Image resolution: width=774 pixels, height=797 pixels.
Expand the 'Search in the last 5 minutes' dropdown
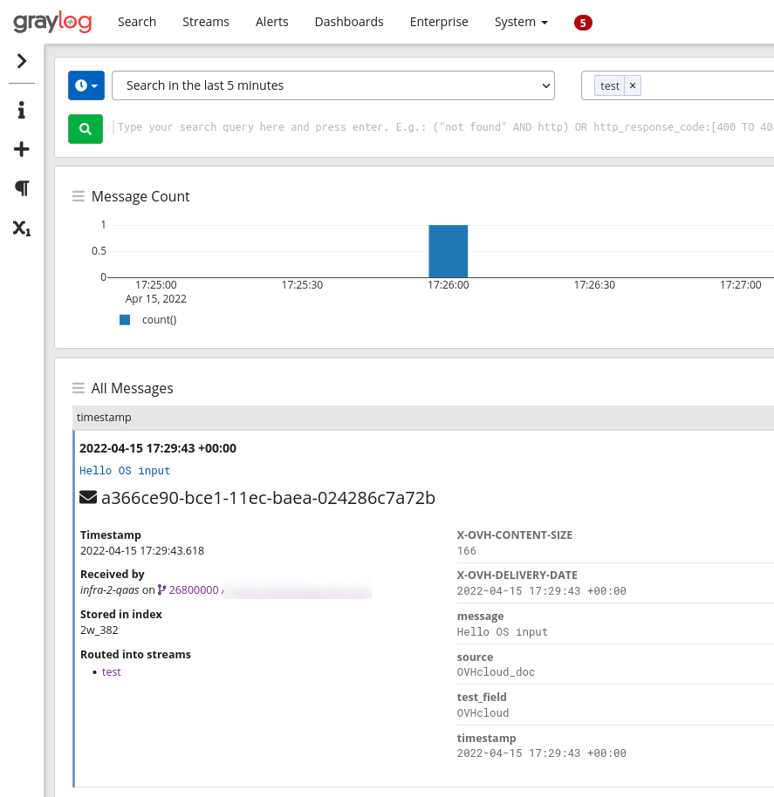click(333, 85)
